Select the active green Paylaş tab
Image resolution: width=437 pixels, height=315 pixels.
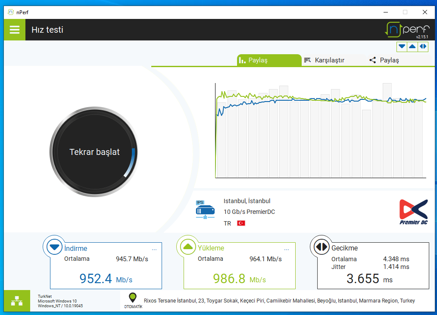[269, 60]
